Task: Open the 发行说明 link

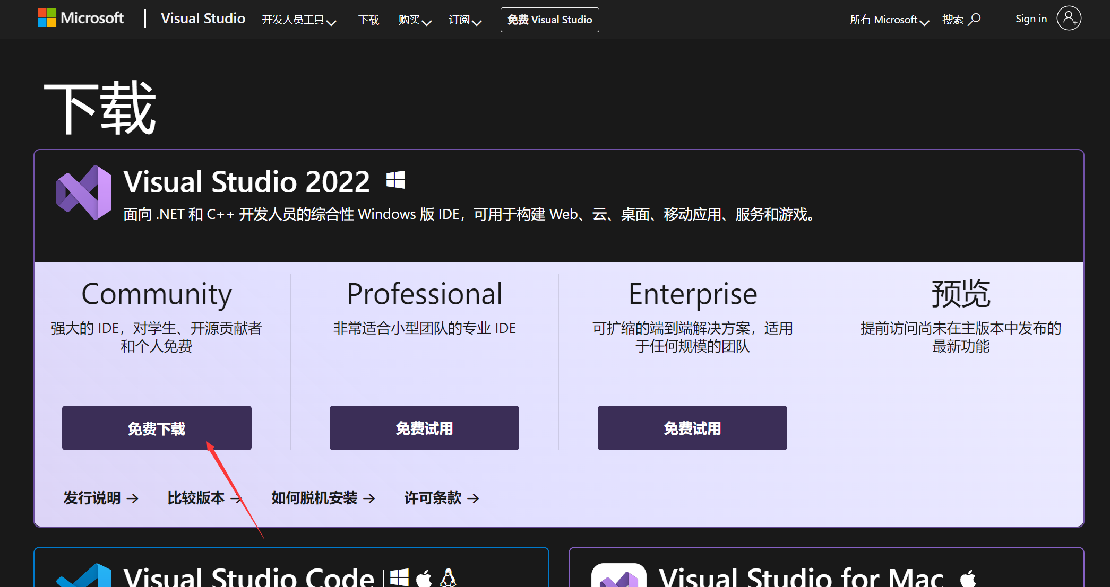Action: (x=101, y=498)
